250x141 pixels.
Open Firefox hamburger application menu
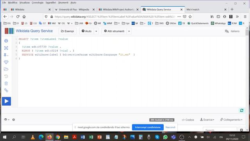(x=245, y=16)
